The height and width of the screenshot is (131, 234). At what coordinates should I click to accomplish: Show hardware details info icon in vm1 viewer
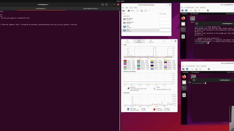click(186, 11)
